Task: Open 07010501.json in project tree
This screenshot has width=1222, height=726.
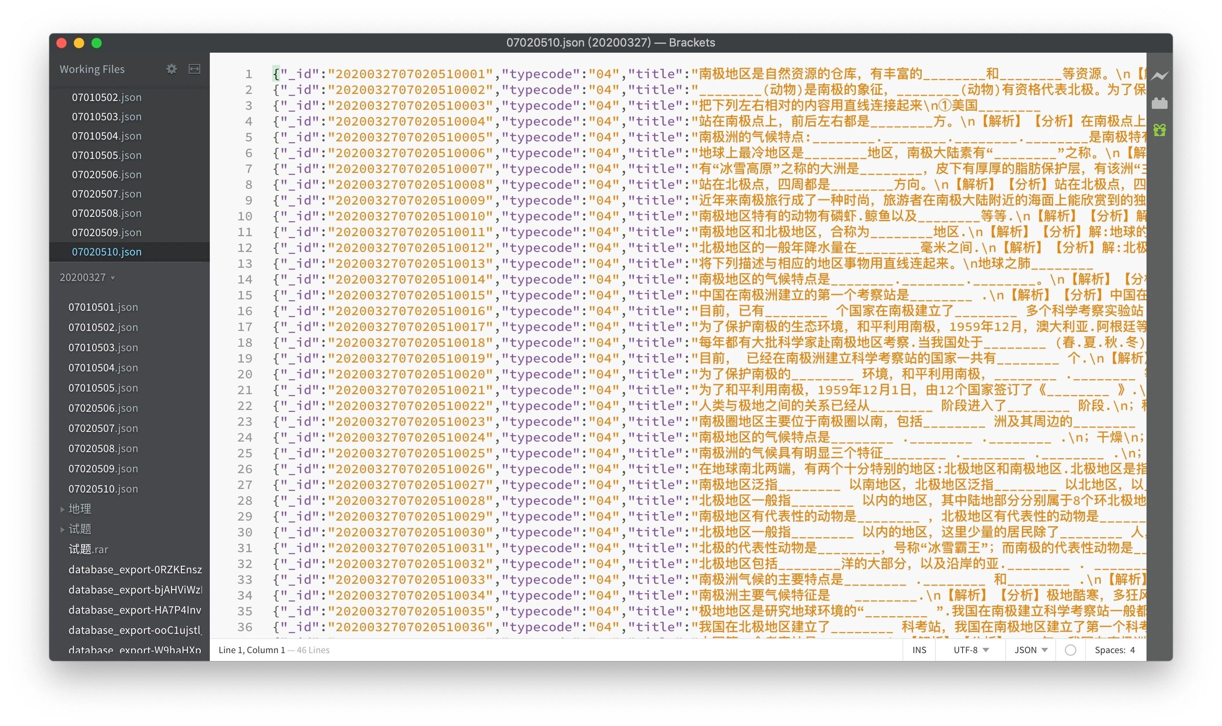Action: [103, 307]
